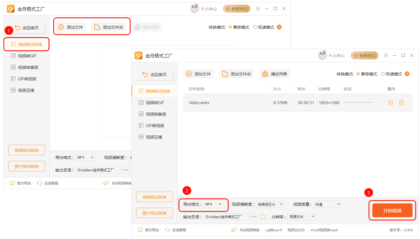Open the caj转word footer link
Image resolution: width=420 pixels, height=239 pixels.
274,230
